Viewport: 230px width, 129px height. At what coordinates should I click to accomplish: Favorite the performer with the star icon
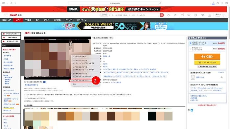222,77
